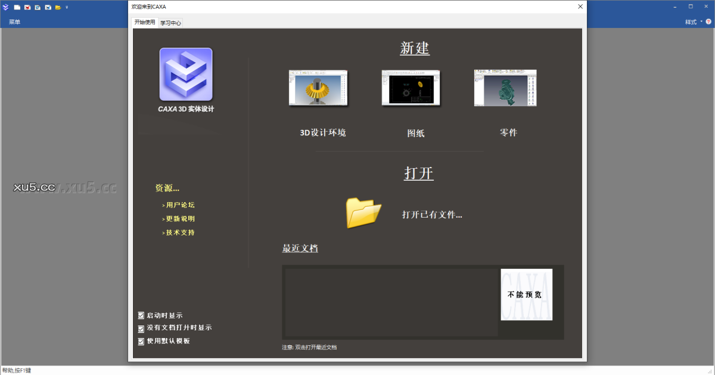Select the 零件 thumbnail to create a new part
This screenshot has height=375, width=715.
[505, 88]
